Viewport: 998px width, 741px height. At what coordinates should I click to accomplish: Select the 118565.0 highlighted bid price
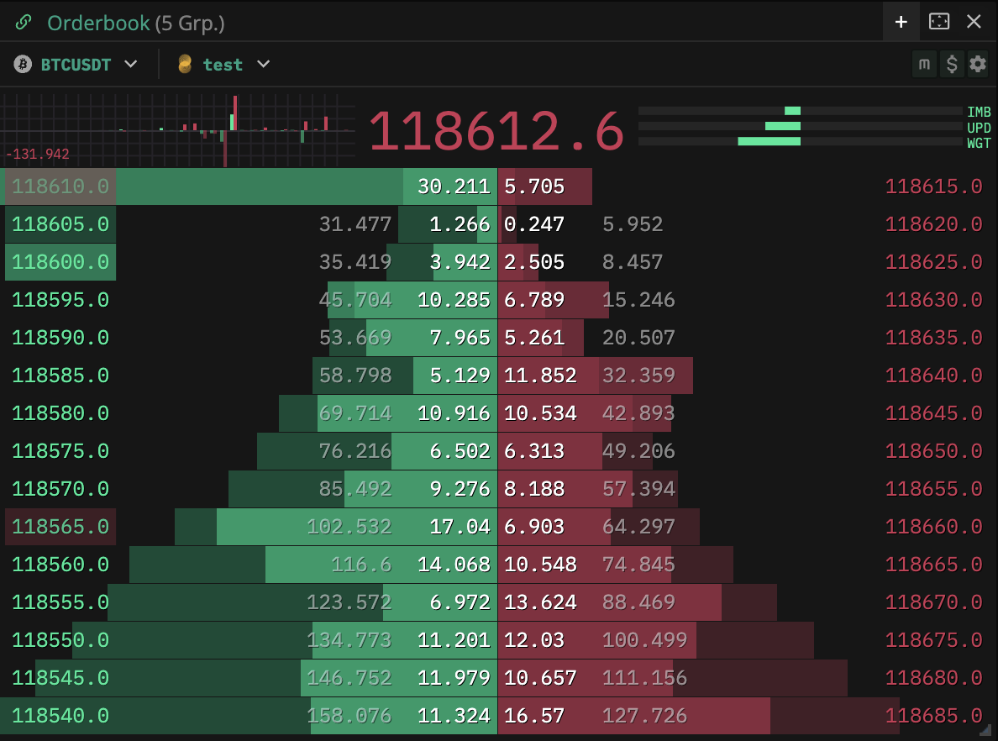60,527
